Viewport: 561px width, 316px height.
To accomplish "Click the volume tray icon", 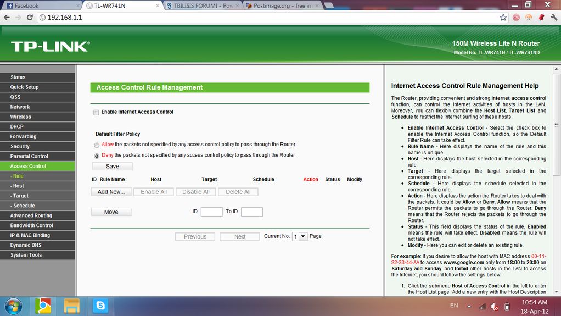I will click(x=495, y=306).
